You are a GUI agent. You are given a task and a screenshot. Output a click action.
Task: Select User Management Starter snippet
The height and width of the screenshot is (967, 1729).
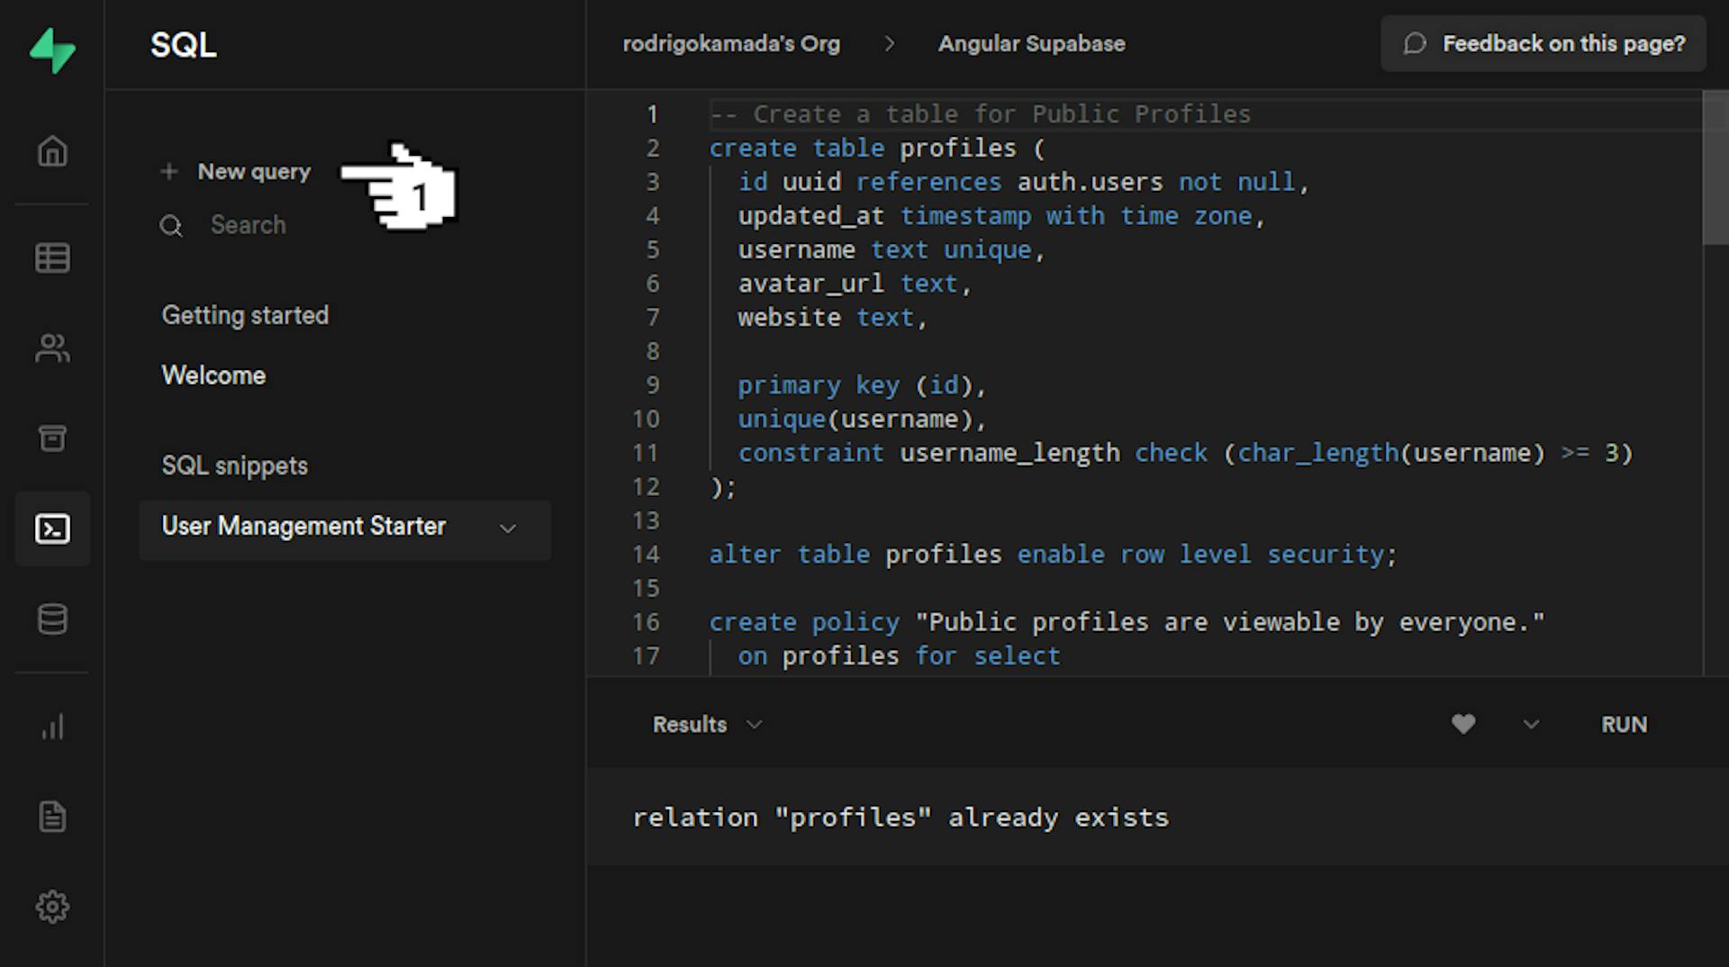(303, 527)
